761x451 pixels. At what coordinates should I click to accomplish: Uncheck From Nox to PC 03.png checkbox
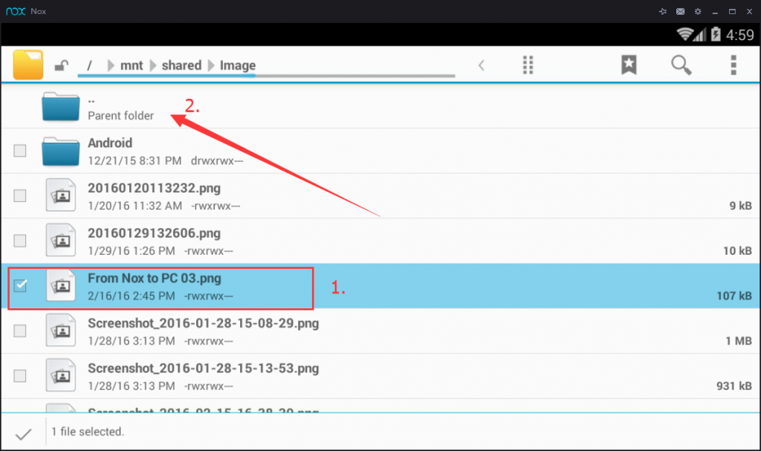pos(20,285)
